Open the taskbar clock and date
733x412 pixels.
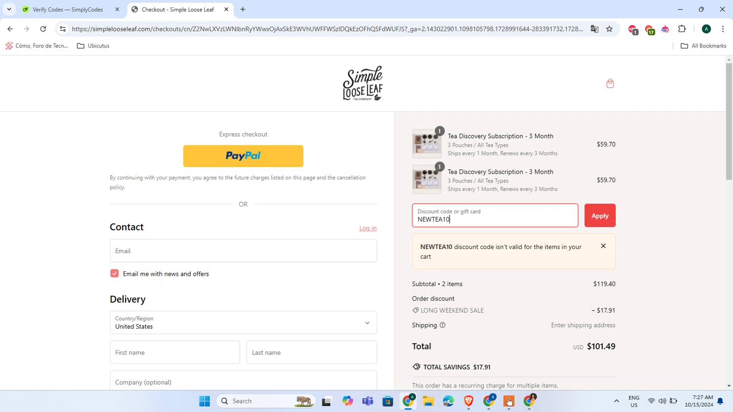click(x=699, y=401)
